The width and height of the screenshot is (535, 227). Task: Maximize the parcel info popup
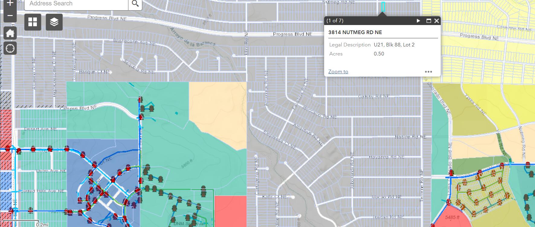tap(428, 21)
